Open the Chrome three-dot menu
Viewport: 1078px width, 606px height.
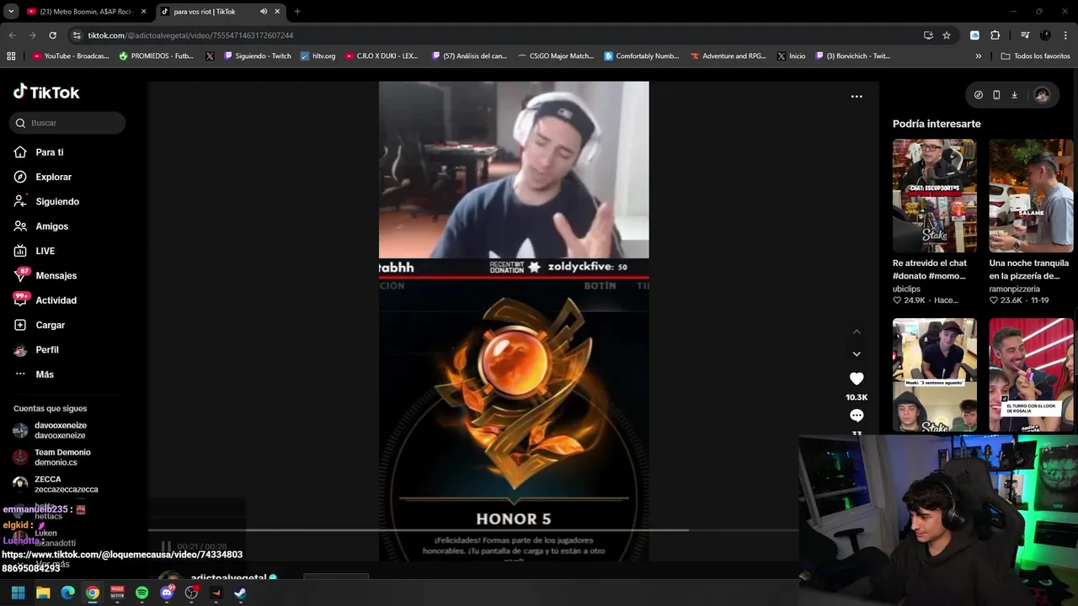coord(1065,35)
